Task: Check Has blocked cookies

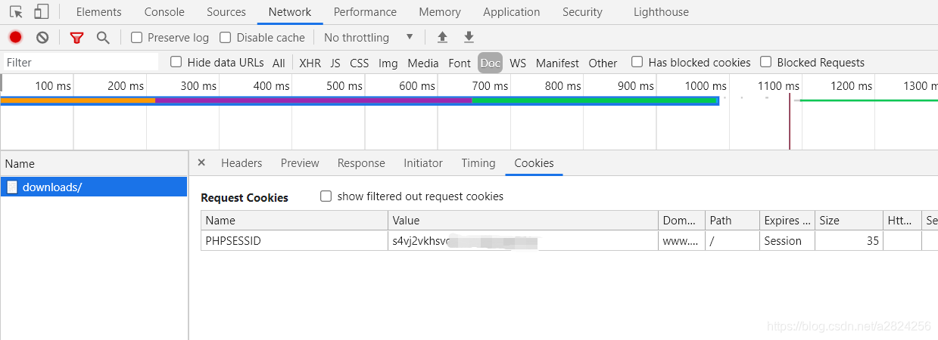Action: pyautogui.click(x=637, y=62)
